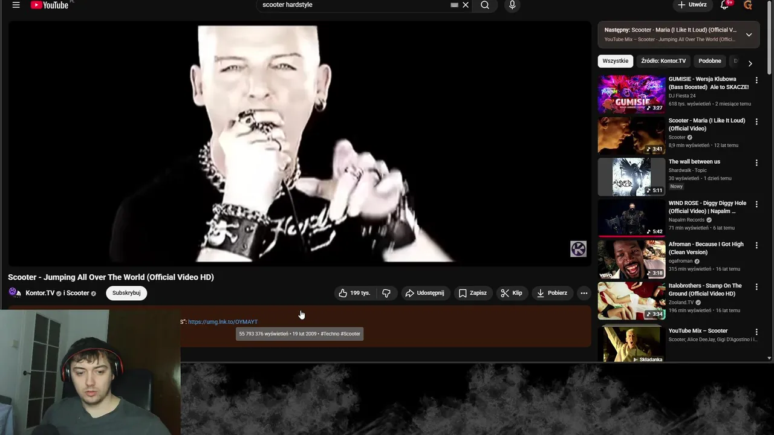Click the Subskrybuj button
The height and width of the screenshot is (435, 774).
tap(126, 293)
